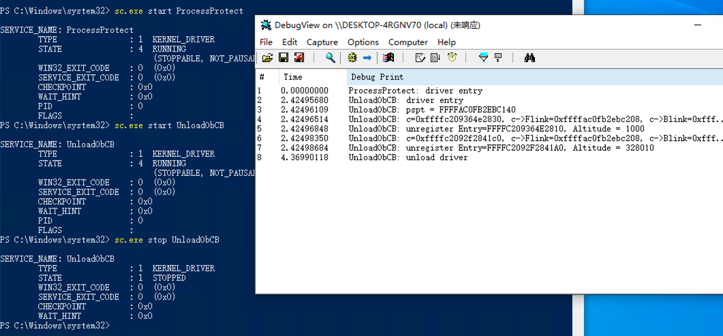Toggle Capture with the magnifier icon
The width and height of the screenshot is (723, 336).
tap(330, 58)
